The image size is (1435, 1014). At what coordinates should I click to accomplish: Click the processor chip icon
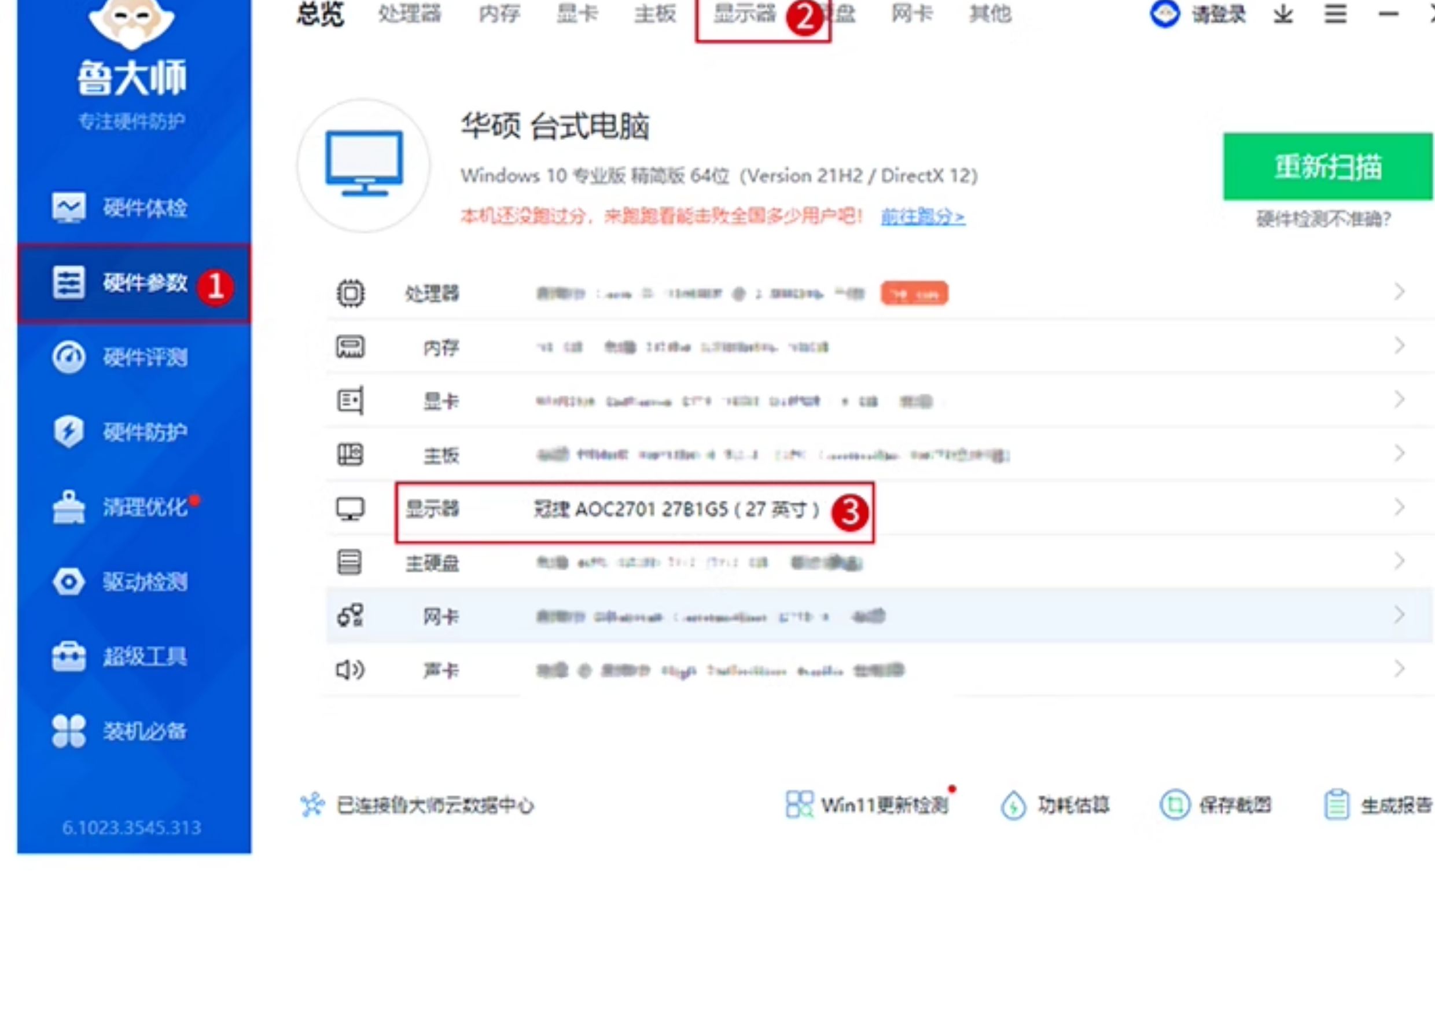click(351, 293)
